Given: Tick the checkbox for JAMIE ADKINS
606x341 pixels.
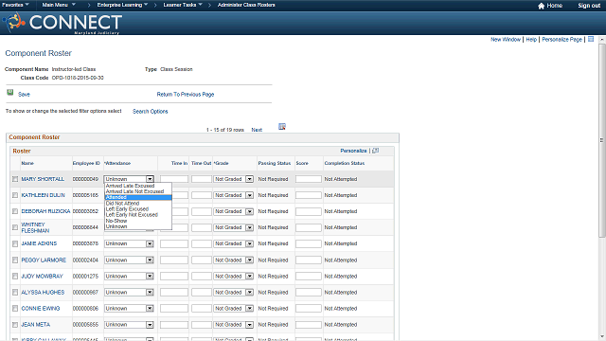Looking at the screenshot, I should pyautogui.click(x=15, y=244).
